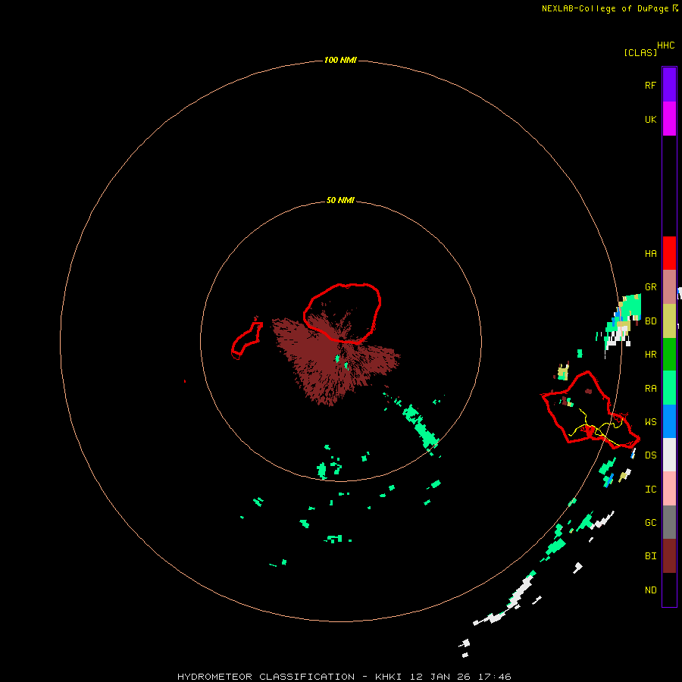Screen dimensions: 682x682
Task: Click the HR legend label
Action: (x=650, y=355)
